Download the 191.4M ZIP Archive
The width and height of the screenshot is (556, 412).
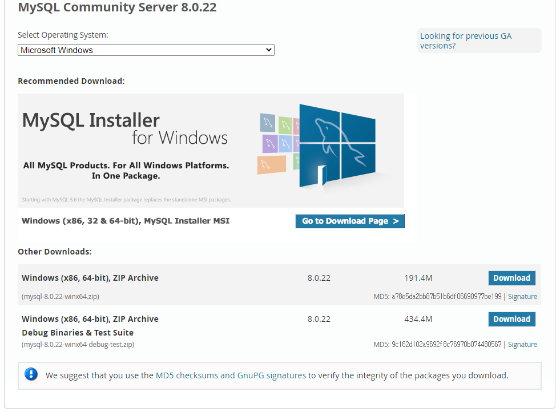(511, 278)
